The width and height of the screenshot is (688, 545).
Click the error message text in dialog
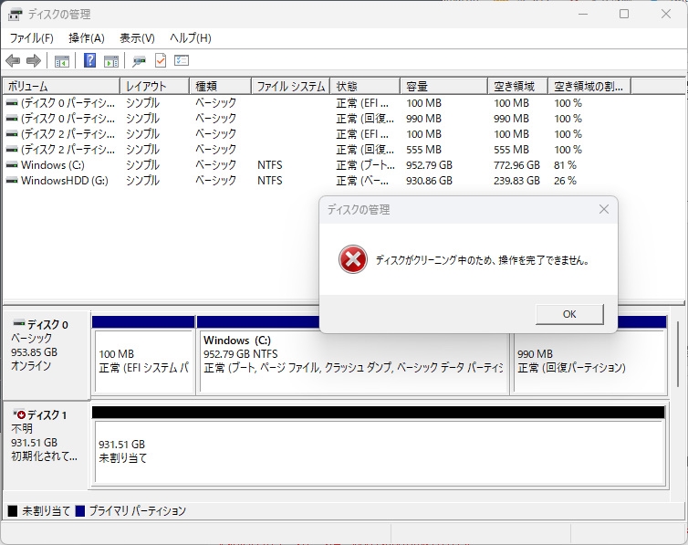pos(483,260)
